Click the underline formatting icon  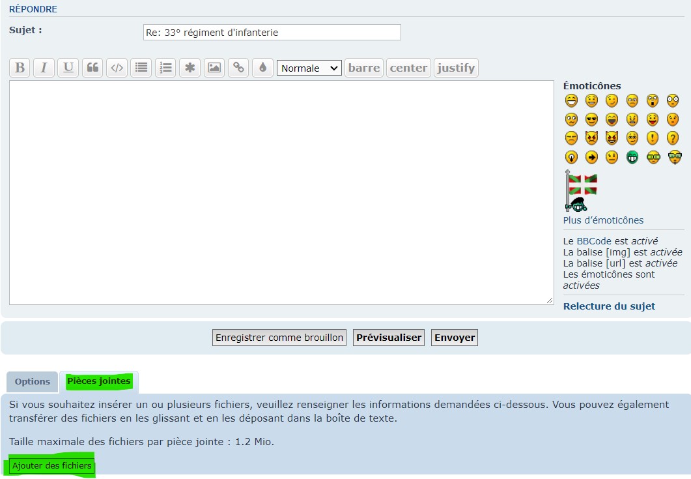[x=68, y=68]
